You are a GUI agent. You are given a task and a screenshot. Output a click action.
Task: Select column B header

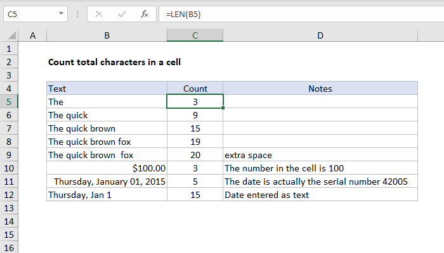point(106,35)
